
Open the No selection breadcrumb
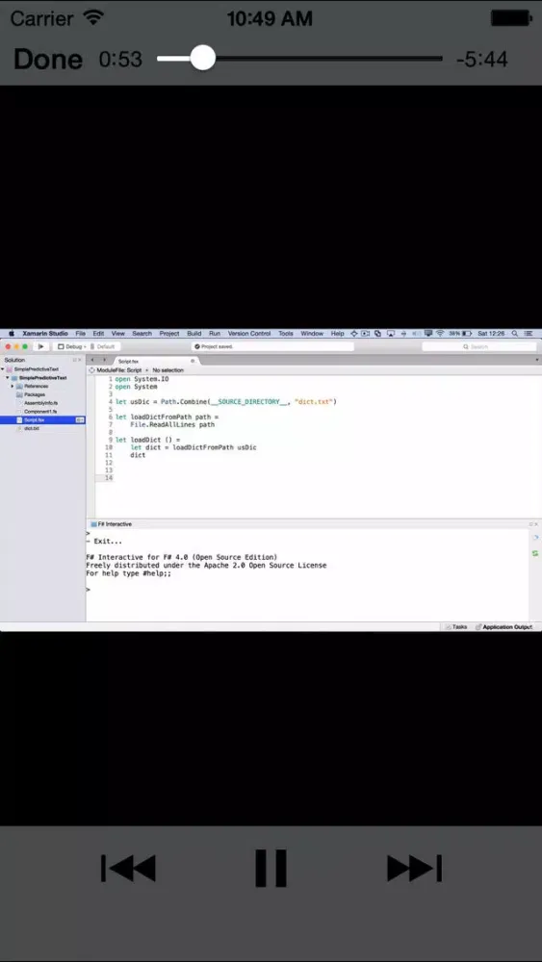click(168, 370)
